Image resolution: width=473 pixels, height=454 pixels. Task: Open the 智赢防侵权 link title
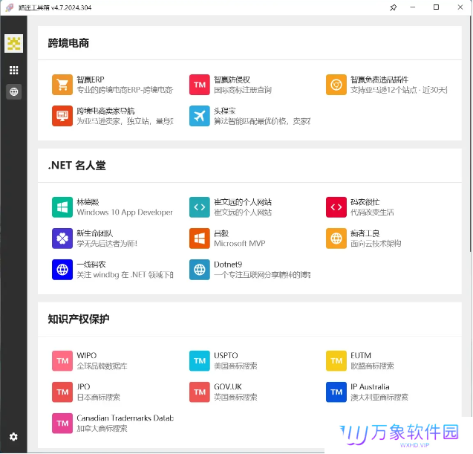click(x=232, y=80)
